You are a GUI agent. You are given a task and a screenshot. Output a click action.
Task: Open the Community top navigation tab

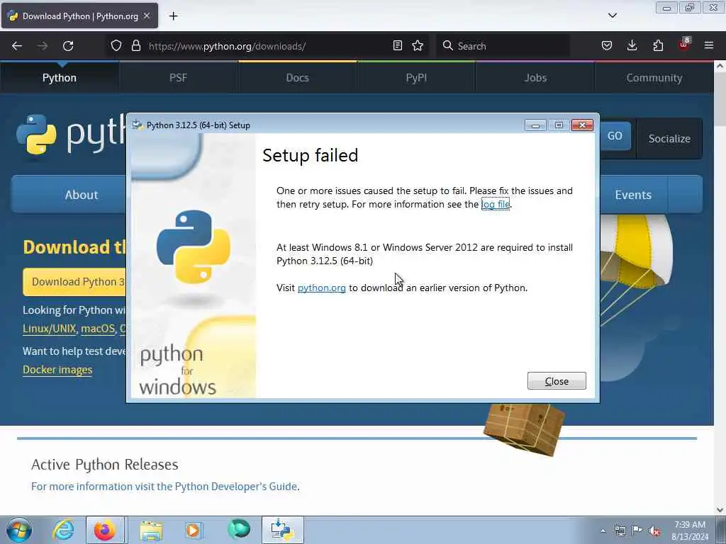[654, 78]
